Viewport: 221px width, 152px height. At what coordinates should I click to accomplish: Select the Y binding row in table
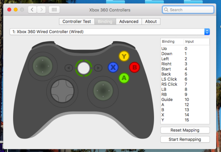click(x=185, y=120)
